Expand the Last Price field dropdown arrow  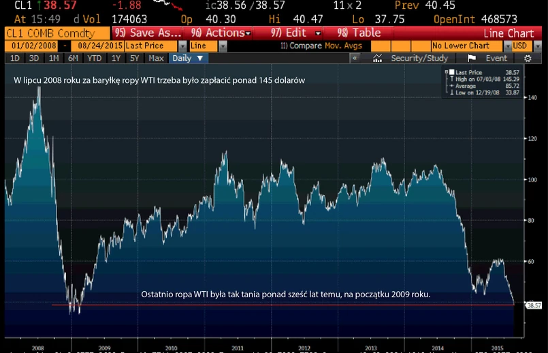point(182,46)
